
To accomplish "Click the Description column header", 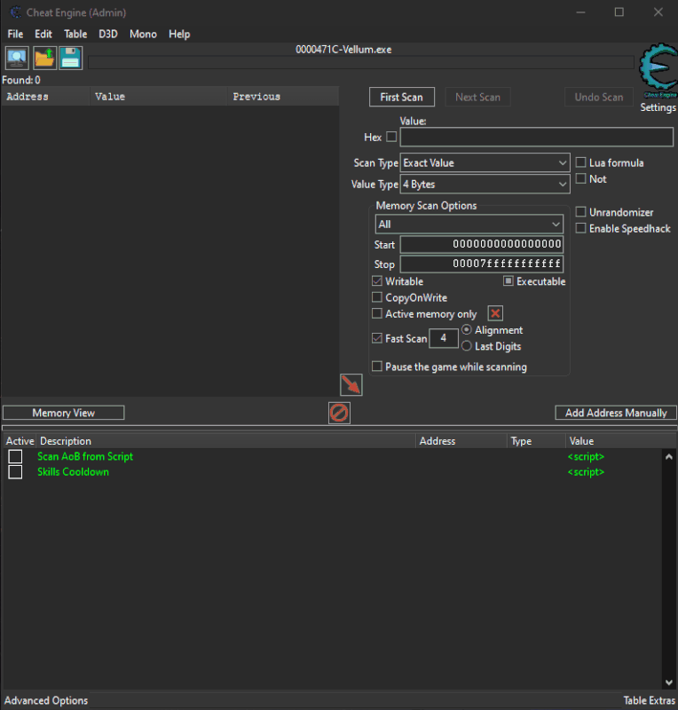I will (226, 441).
